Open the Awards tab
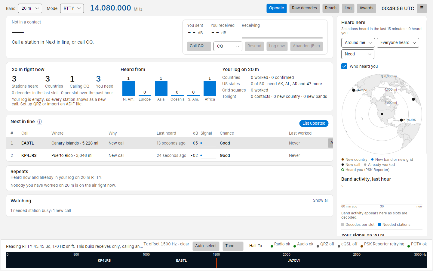The image size is (433, 271). coord(367,8)
